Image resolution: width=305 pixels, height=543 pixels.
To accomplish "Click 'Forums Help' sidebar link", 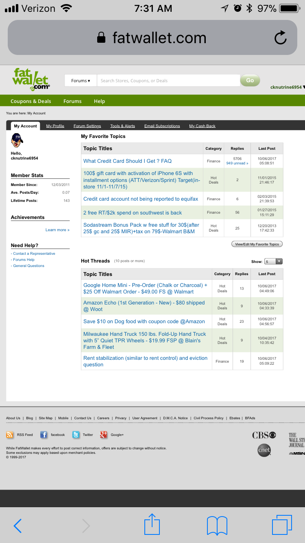I will pyautogui.click(x=24, y=260).
